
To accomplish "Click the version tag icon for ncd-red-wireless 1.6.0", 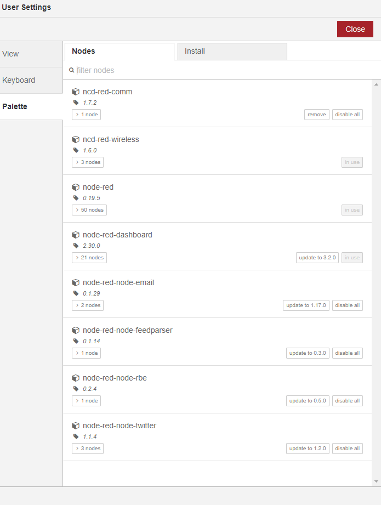I will tap(76, 150).
